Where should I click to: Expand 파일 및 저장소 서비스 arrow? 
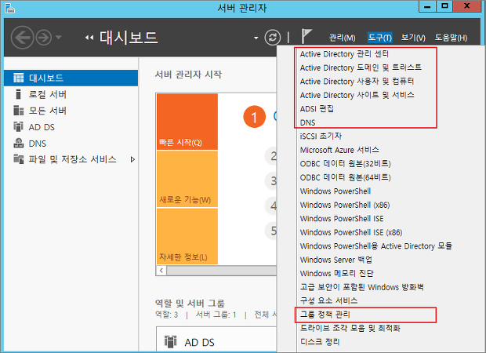132,159
